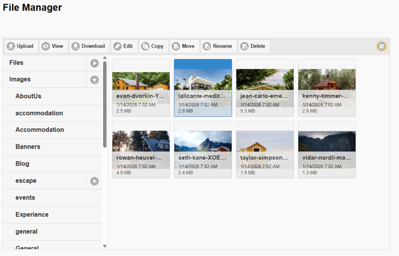This screenshot has height=256, width=399.
Task: Open the settings gear icon
Action: 381,46
